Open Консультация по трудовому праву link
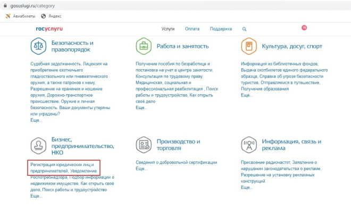The image size is (351, 206). pos(169,77)
